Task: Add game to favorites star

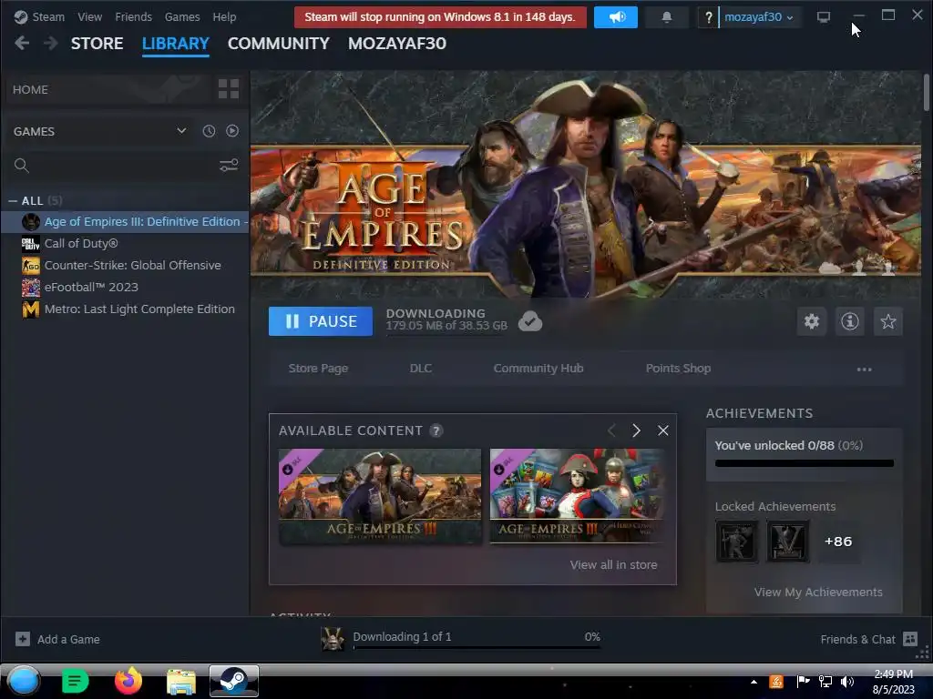Action: pos(887,321)
